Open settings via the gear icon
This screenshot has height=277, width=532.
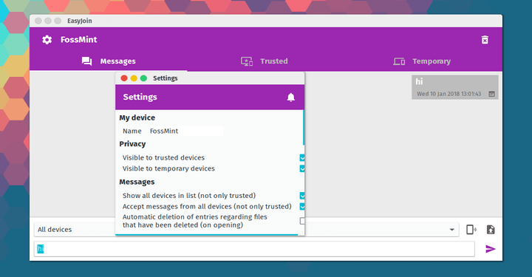[x=47, y=40]
